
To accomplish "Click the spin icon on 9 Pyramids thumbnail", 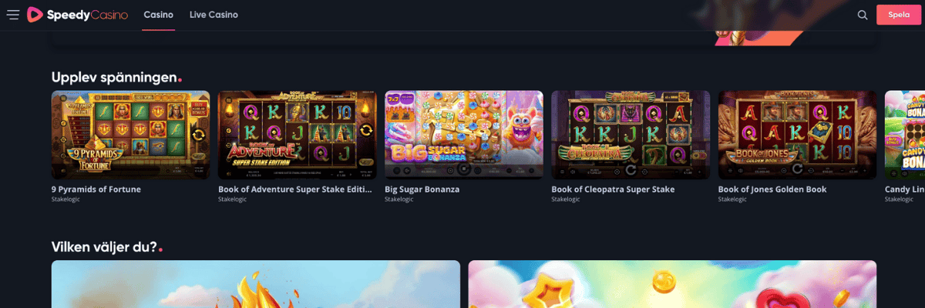I will 198,134.
